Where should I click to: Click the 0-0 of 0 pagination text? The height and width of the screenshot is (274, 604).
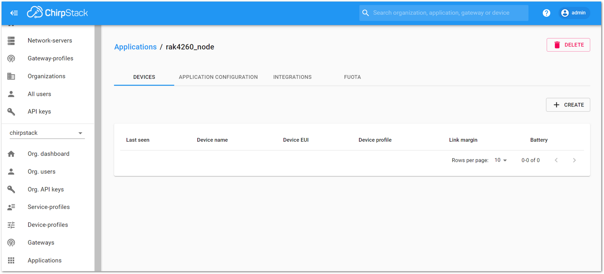[x=530, y=160]
